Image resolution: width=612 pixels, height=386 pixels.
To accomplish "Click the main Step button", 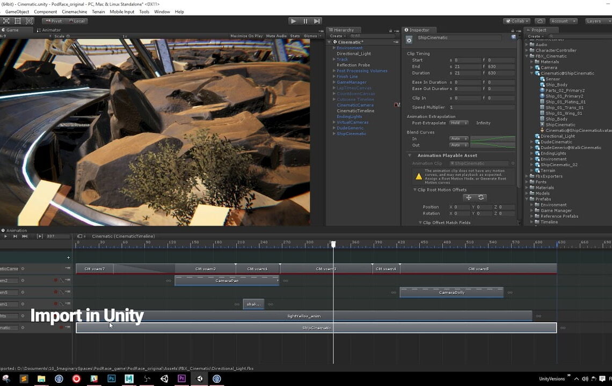I will 317,21.
